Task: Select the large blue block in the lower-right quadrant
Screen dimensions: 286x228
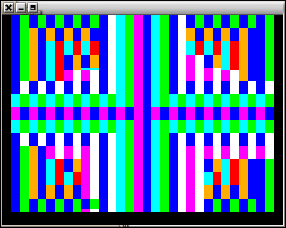Action: (256, 179)
